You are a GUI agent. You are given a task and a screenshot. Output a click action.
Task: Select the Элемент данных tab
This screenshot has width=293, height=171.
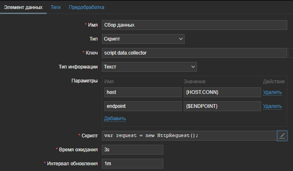tap(23, 7)
